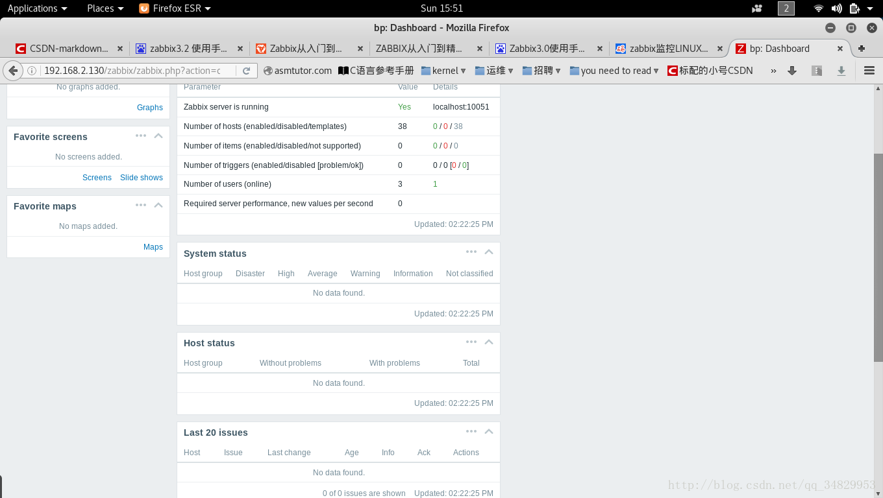
Task: Open the sidebar icon beside the downloads icons
Action: [817, 71]
